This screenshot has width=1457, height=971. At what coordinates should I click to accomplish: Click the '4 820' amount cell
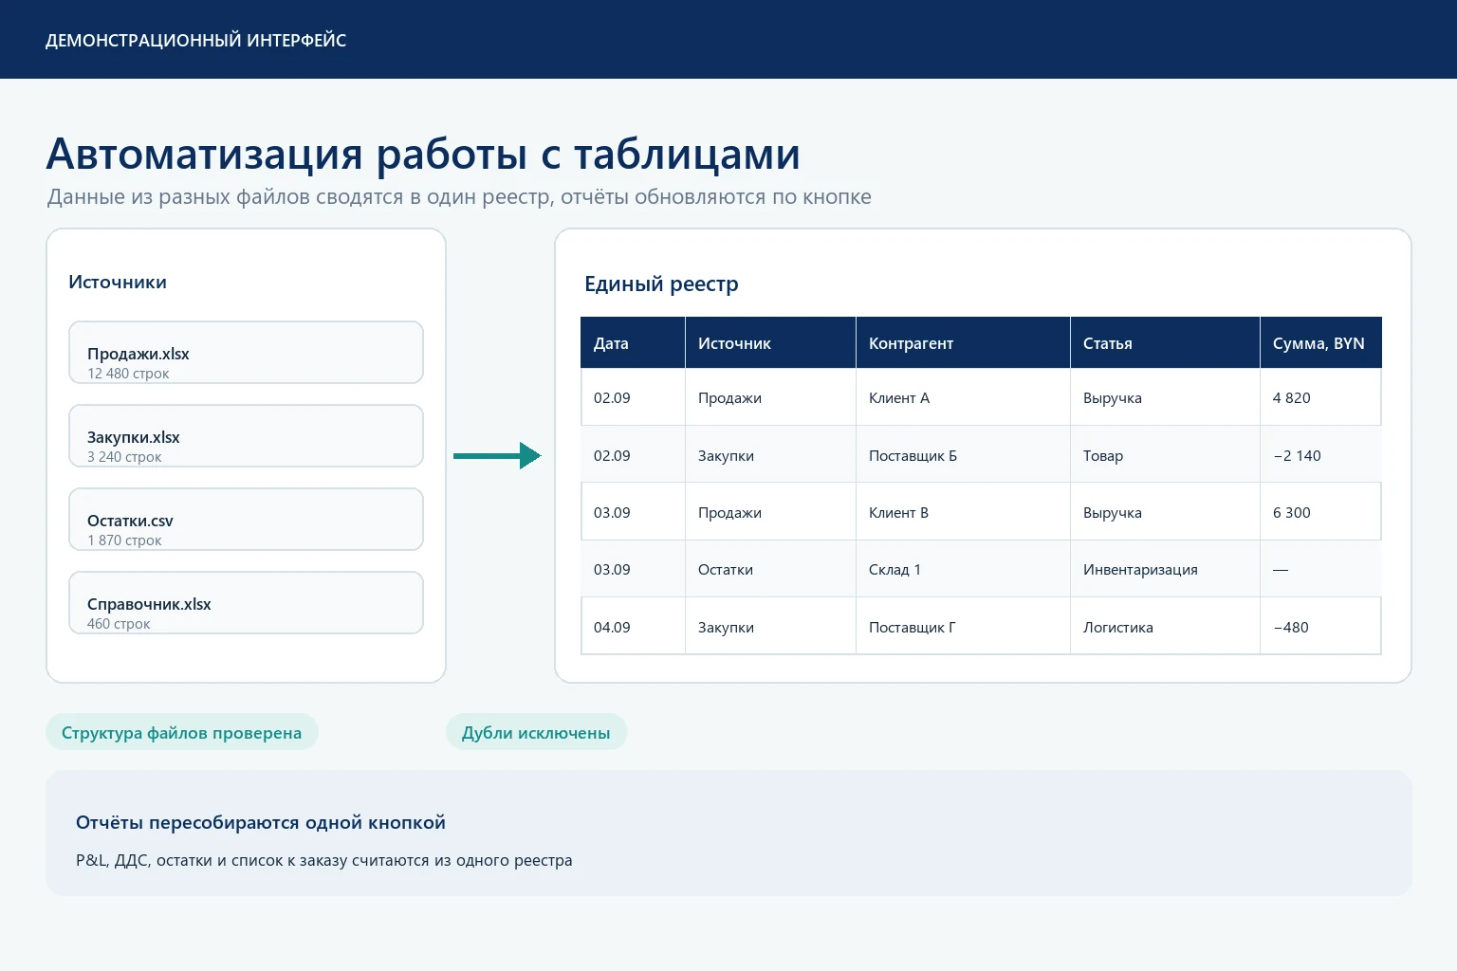click(x=1320, y=397)
